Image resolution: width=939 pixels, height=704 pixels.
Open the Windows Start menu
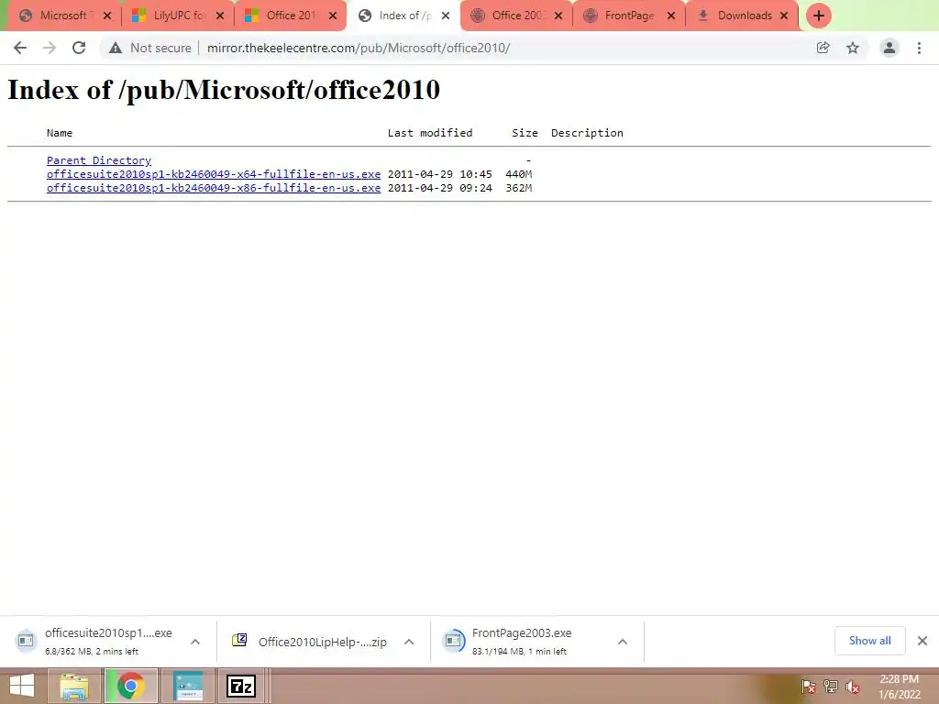pyautogui.click(x=22, y=686)
